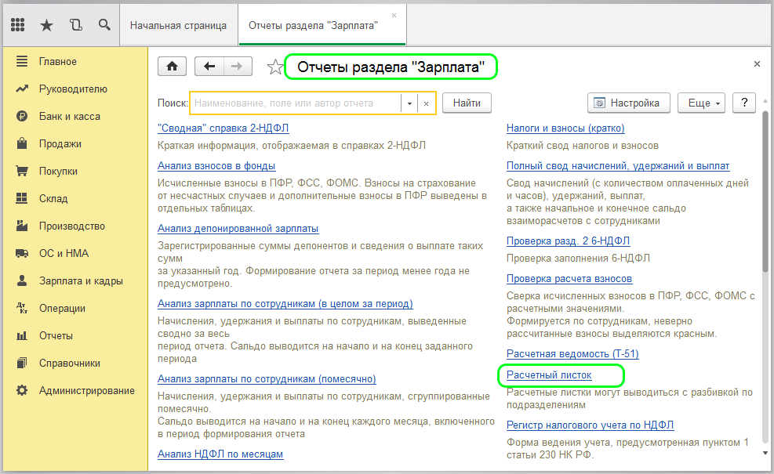Open Банк и касса section
This screenshot has width=774, height=474.
[69, 117]
